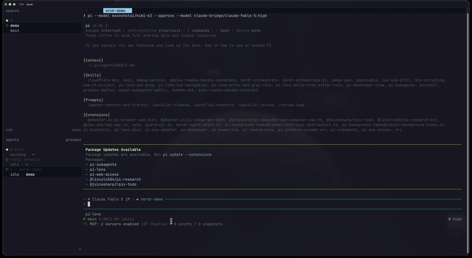Click the working status of Root
Screen dimensions: 472x258
18,155
